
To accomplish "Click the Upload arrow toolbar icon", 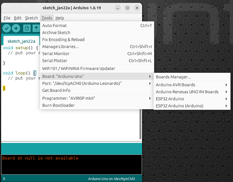I will pos(16,28).
